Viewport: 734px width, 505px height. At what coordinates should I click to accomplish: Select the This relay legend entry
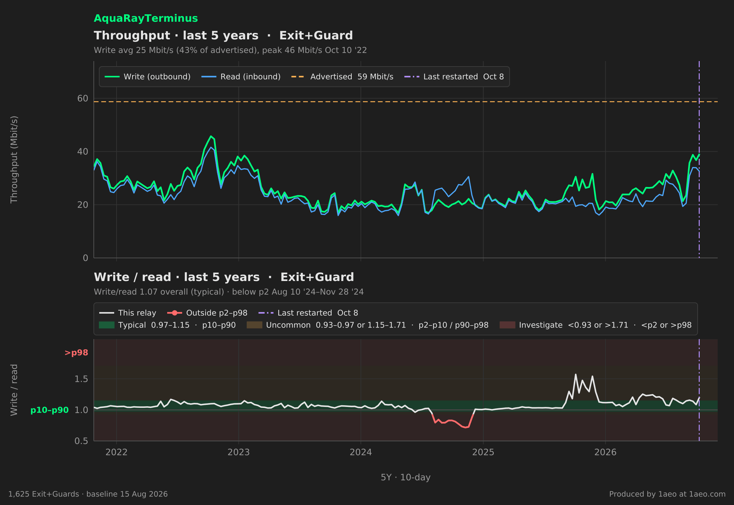(x=128, y=313)
